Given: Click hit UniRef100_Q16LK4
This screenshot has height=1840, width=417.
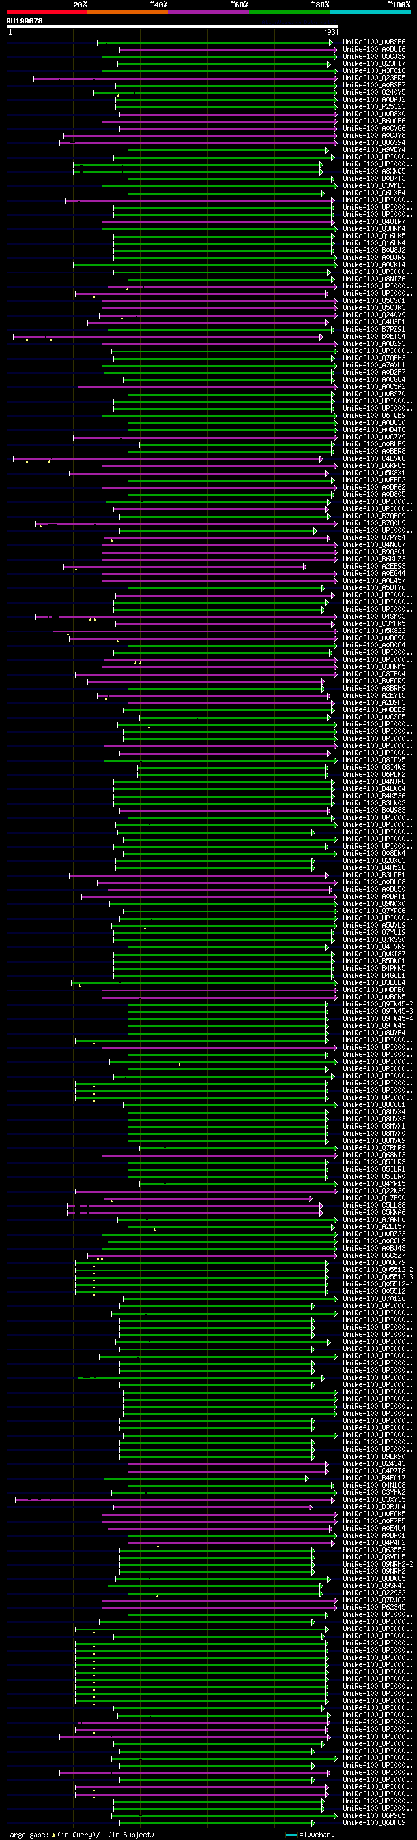Looking at the screenshot, I should (374, 243).
